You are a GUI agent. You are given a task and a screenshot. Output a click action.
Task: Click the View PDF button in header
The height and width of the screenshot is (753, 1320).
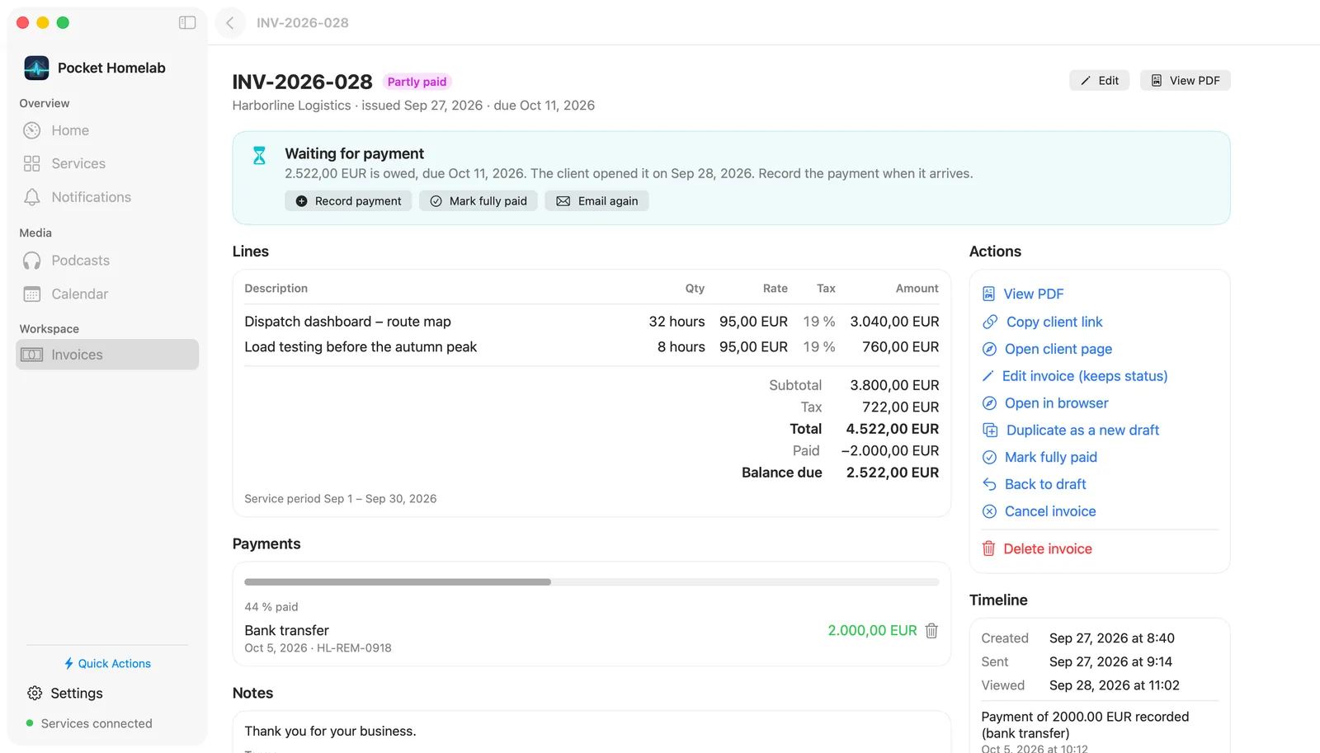1185,80
